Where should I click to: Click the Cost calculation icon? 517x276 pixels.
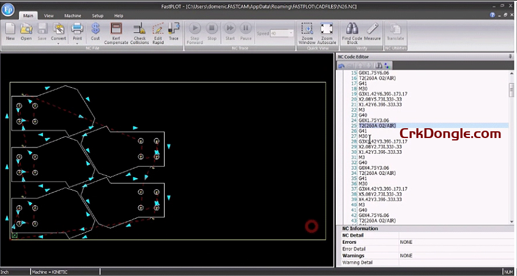[x=95, y=29]
